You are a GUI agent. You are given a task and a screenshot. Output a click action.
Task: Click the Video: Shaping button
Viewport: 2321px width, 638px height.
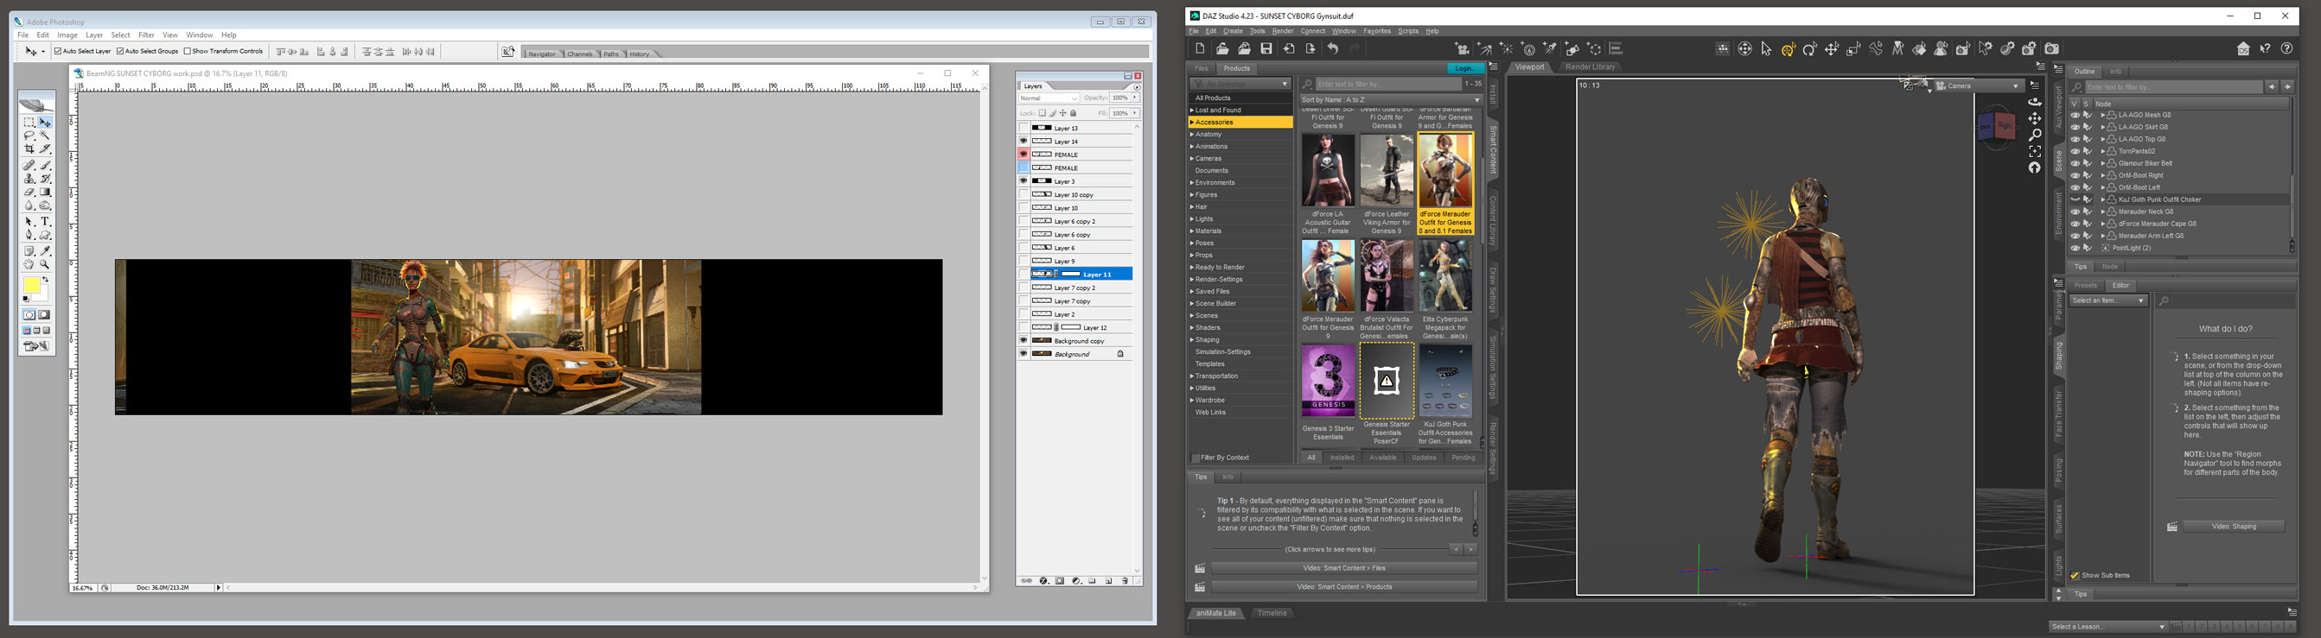point(2234,527)
